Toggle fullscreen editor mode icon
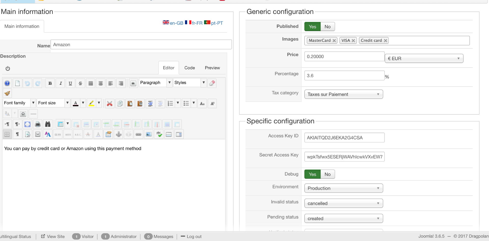Viewport: 489px width, 241px height. 28,124
